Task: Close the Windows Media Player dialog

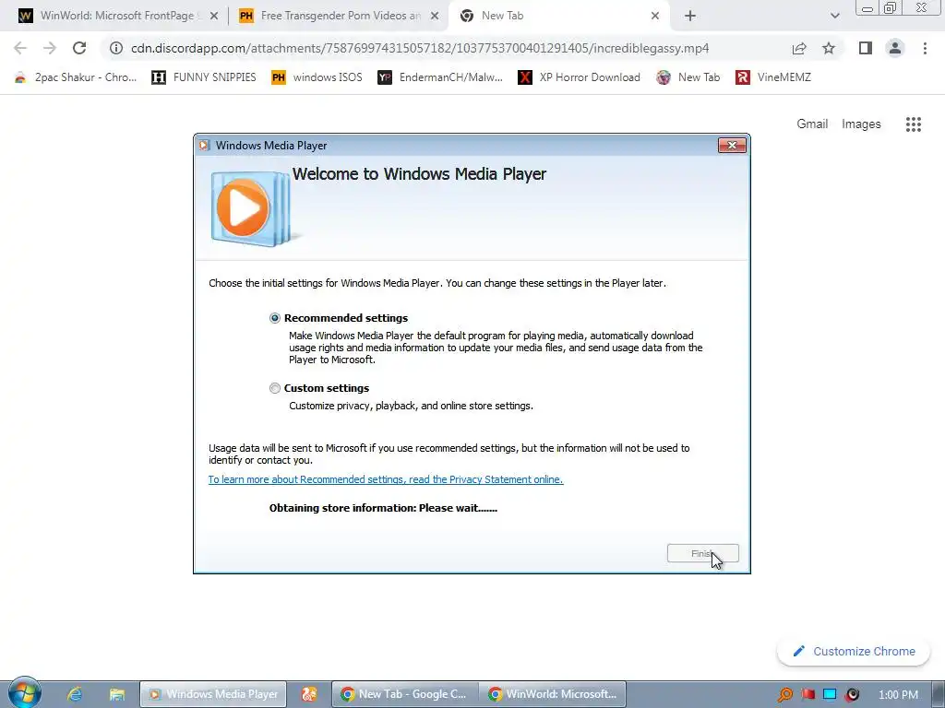Action: [732, 145]
